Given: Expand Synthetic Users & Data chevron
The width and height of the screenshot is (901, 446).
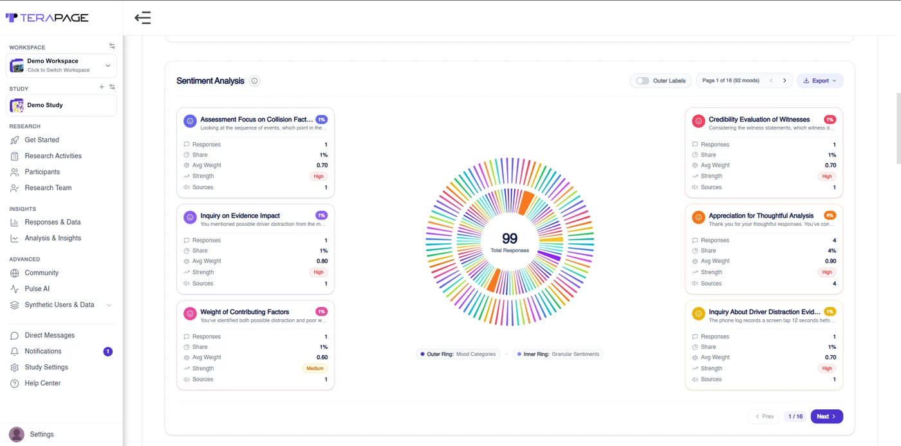Looking at the screenshot, I should (109, 305).
